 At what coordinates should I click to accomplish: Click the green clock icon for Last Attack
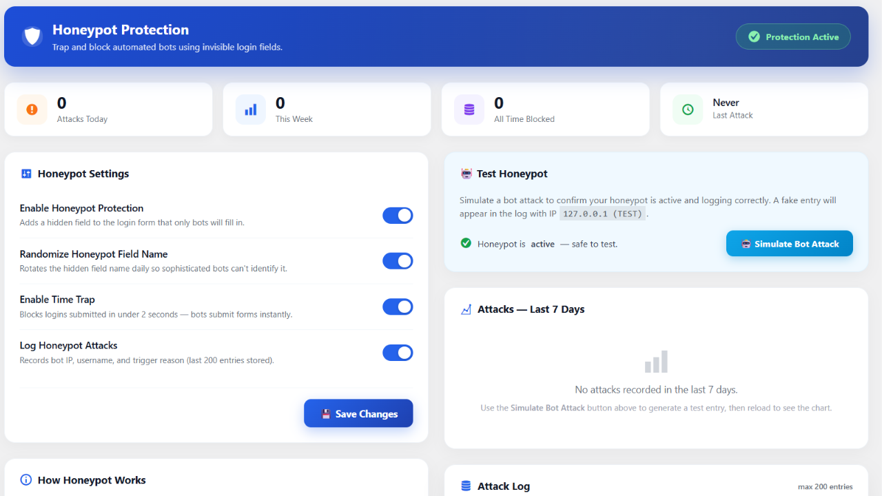tap(688, 110)
